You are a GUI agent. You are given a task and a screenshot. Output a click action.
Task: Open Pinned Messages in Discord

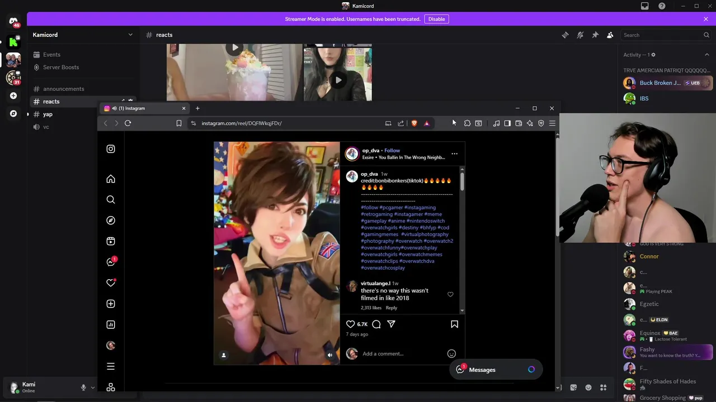pos(595,35)
